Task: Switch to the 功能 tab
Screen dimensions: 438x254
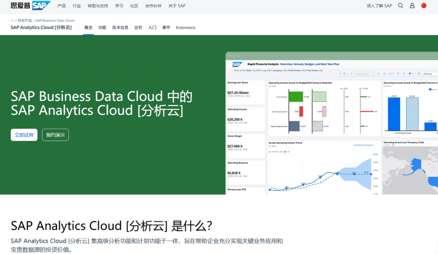Action: coord(102,28)
